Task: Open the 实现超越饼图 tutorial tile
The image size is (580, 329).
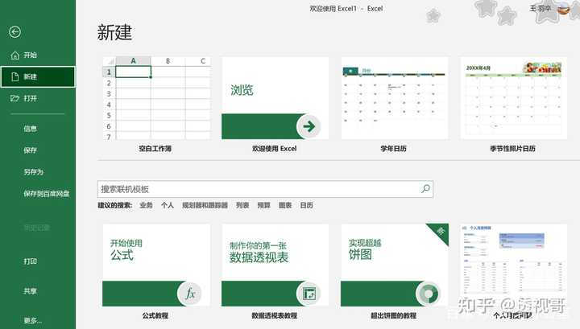Action: pos(394,265)
